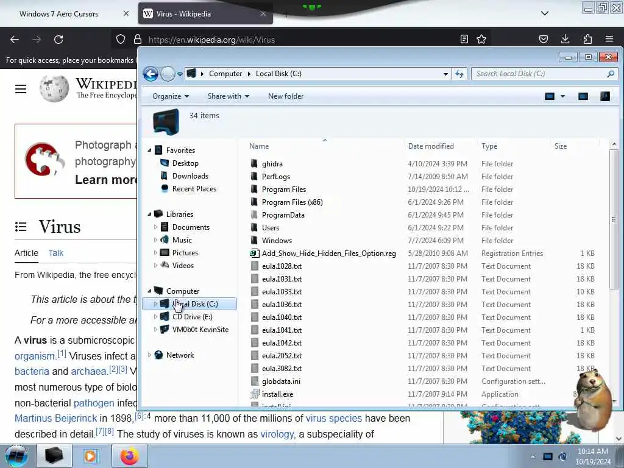Expand the Music library node
This screenshot has width=624, height=468.
[155, 239]
